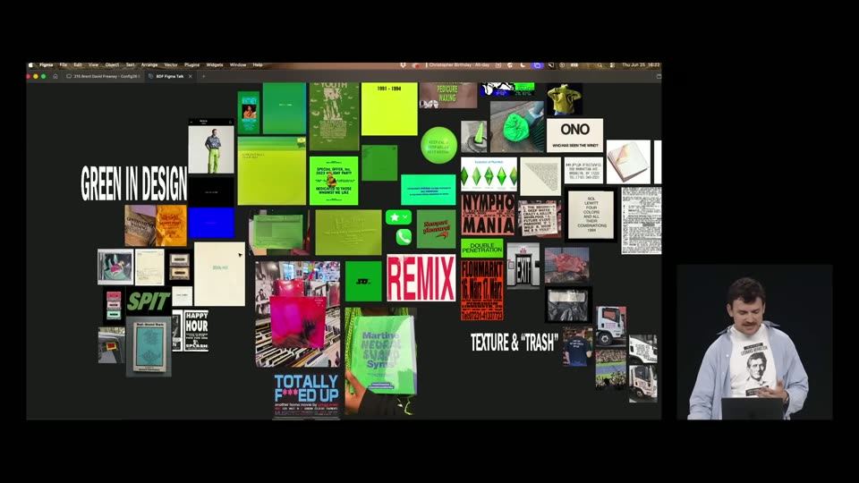859x483 pixels.
Task: Open Spotlight search in menu bar
Action: tap(600, 64)
